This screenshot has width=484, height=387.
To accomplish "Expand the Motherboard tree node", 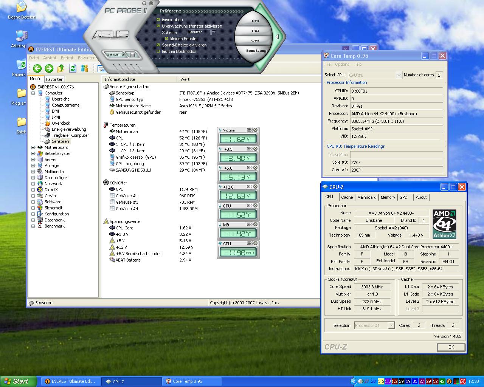I will 33,147.
